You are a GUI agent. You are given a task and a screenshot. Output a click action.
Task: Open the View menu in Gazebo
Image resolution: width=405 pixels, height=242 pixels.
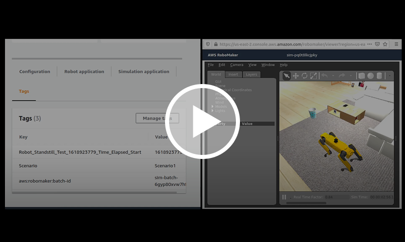(x=252, y=65)
